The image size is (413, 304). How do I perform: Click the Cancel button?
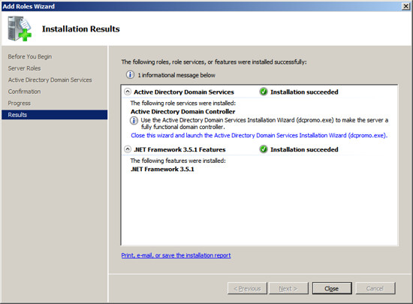click(375, 288)
